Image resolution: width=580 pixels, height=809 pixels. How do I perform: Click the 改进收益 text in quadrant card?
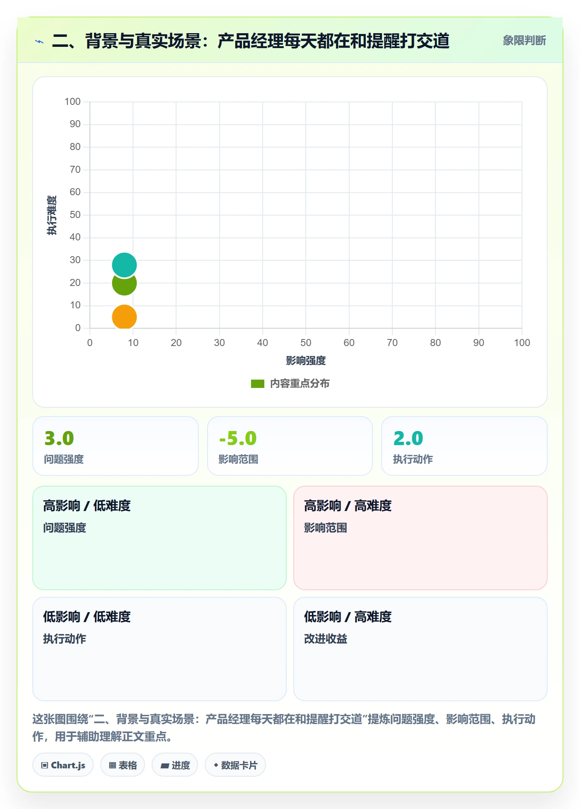click(326, 639)
